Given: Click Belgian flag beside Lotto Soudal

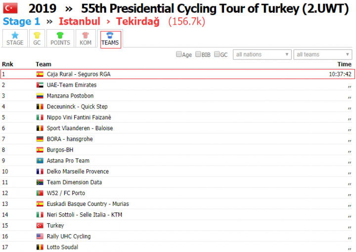Looking at the screenshot, I should (x=40, y=247).
